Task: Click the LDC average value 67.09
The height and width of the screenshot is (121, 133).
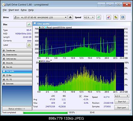Action: [x=52, y=99]
